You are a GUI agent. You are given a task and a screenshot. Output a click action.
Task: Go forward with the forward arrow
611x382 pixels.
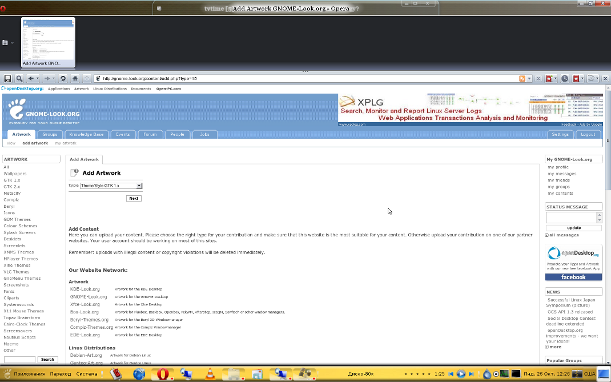(46, 78)
